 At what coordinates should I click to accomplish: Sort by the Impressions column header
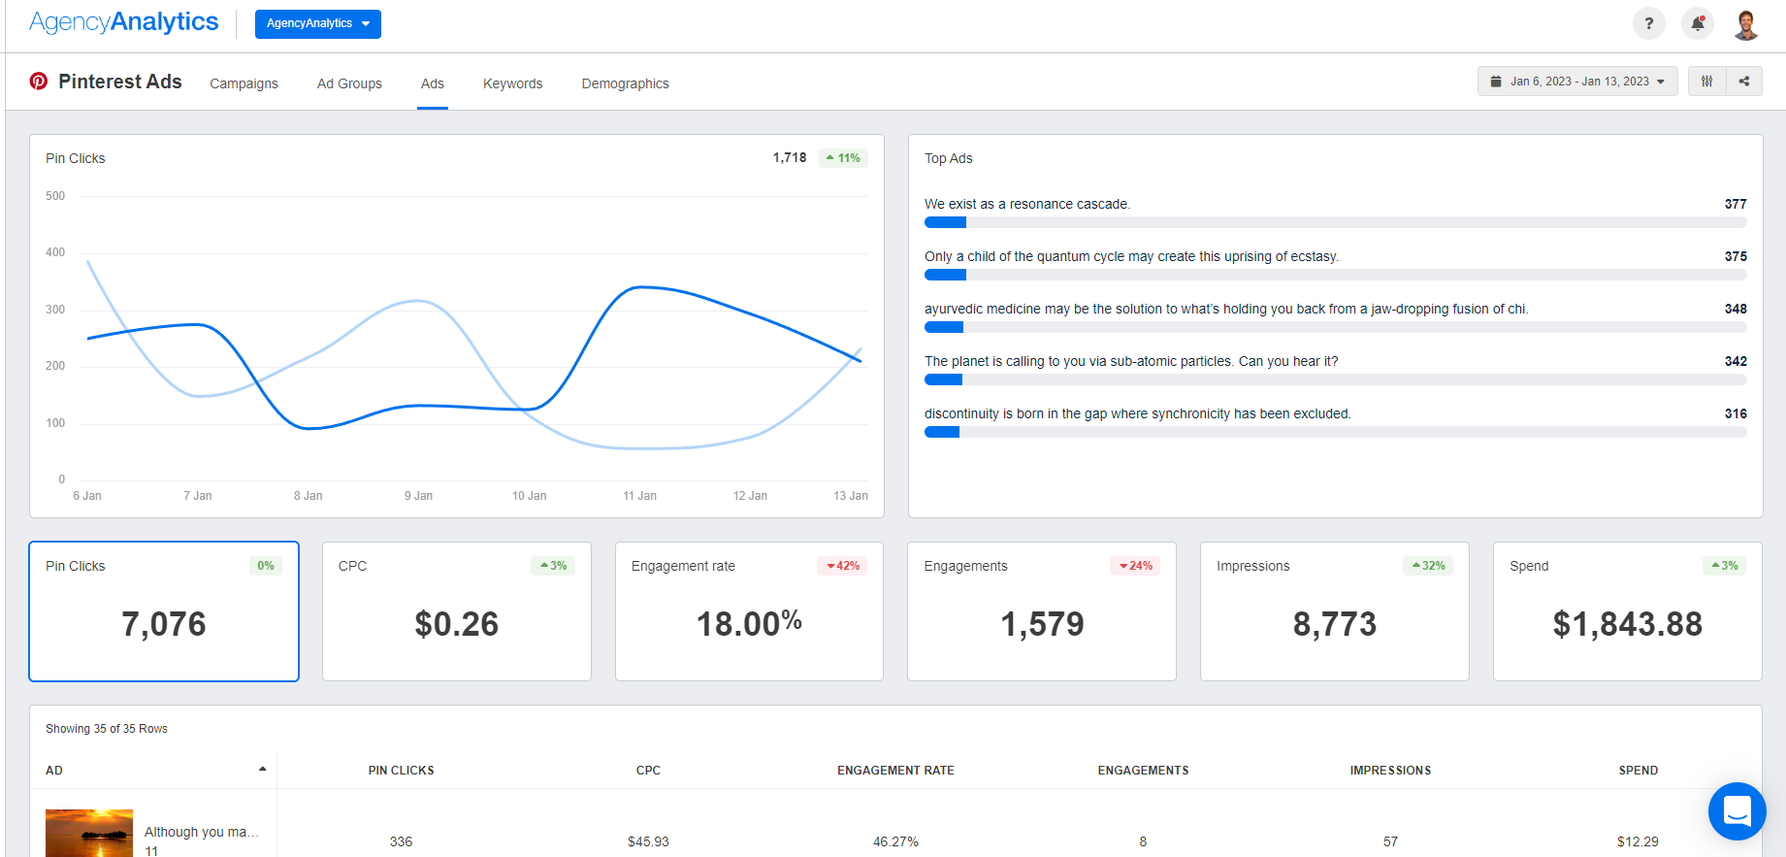point(1389,771)
